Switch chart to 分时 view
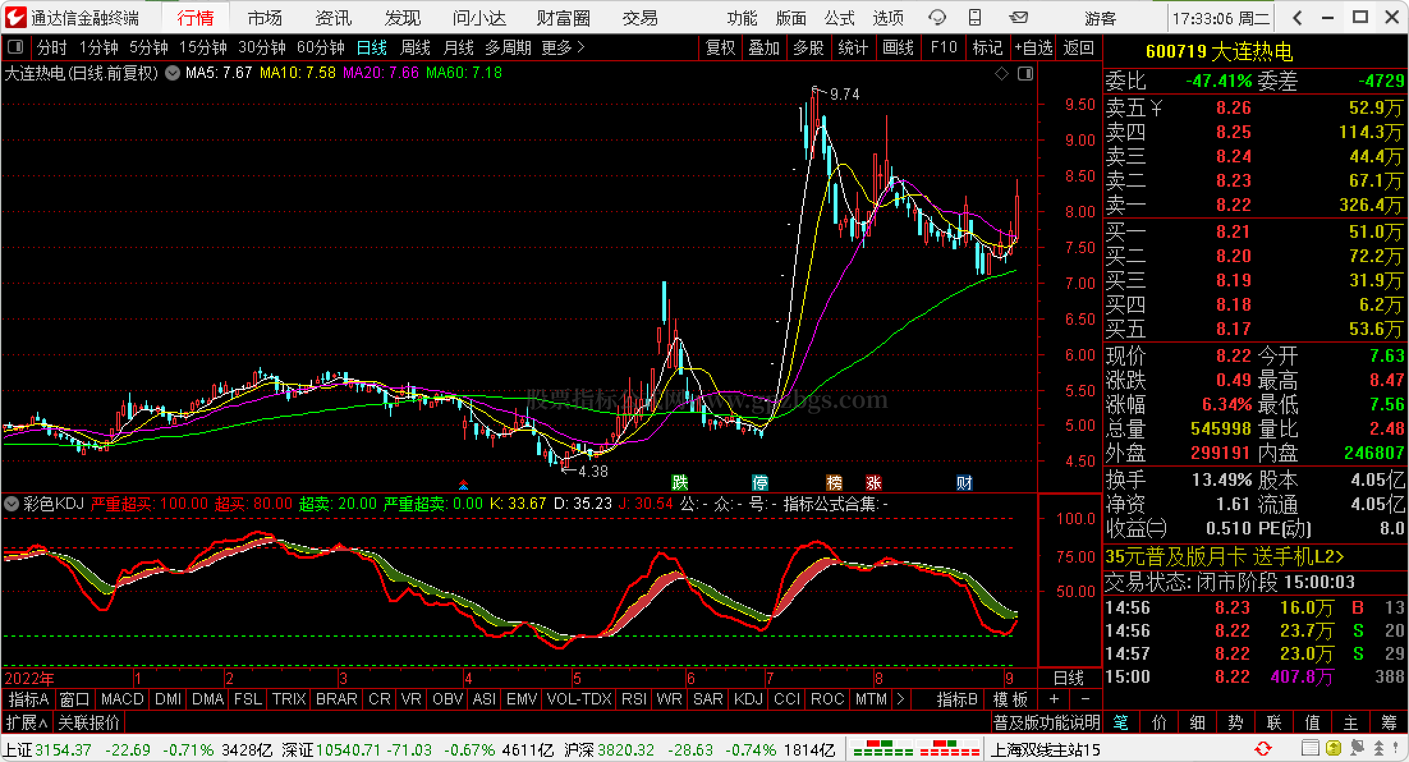Viewport: 1409px width, 762px height. [x=52, y=48]
